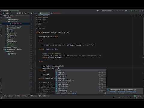Image resolution: width=144 pixels, height=108 pixels.
Task: Open the Terminal tool window tab
Action: (34, 96)
